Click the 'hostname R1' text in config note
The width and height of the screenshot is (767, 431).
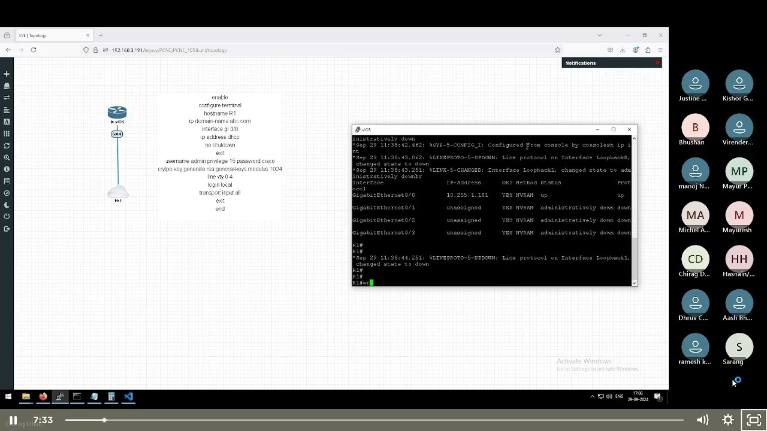pyautogui.click(x=220, y=113)
